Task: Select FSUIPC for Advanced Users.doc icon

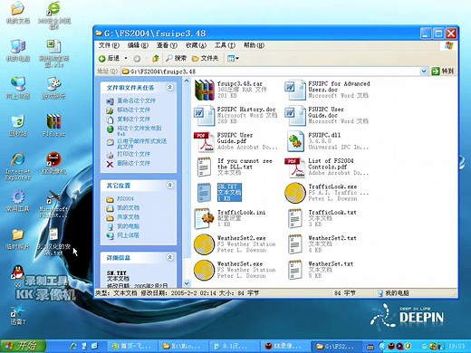Action: click(x=295, y=90)
